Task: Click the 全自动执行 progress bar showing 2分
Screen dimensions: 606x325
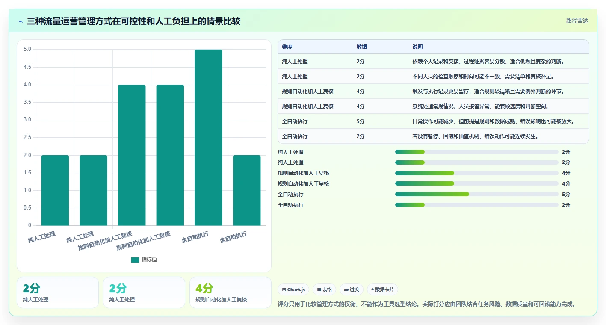Action: (477, 205)
